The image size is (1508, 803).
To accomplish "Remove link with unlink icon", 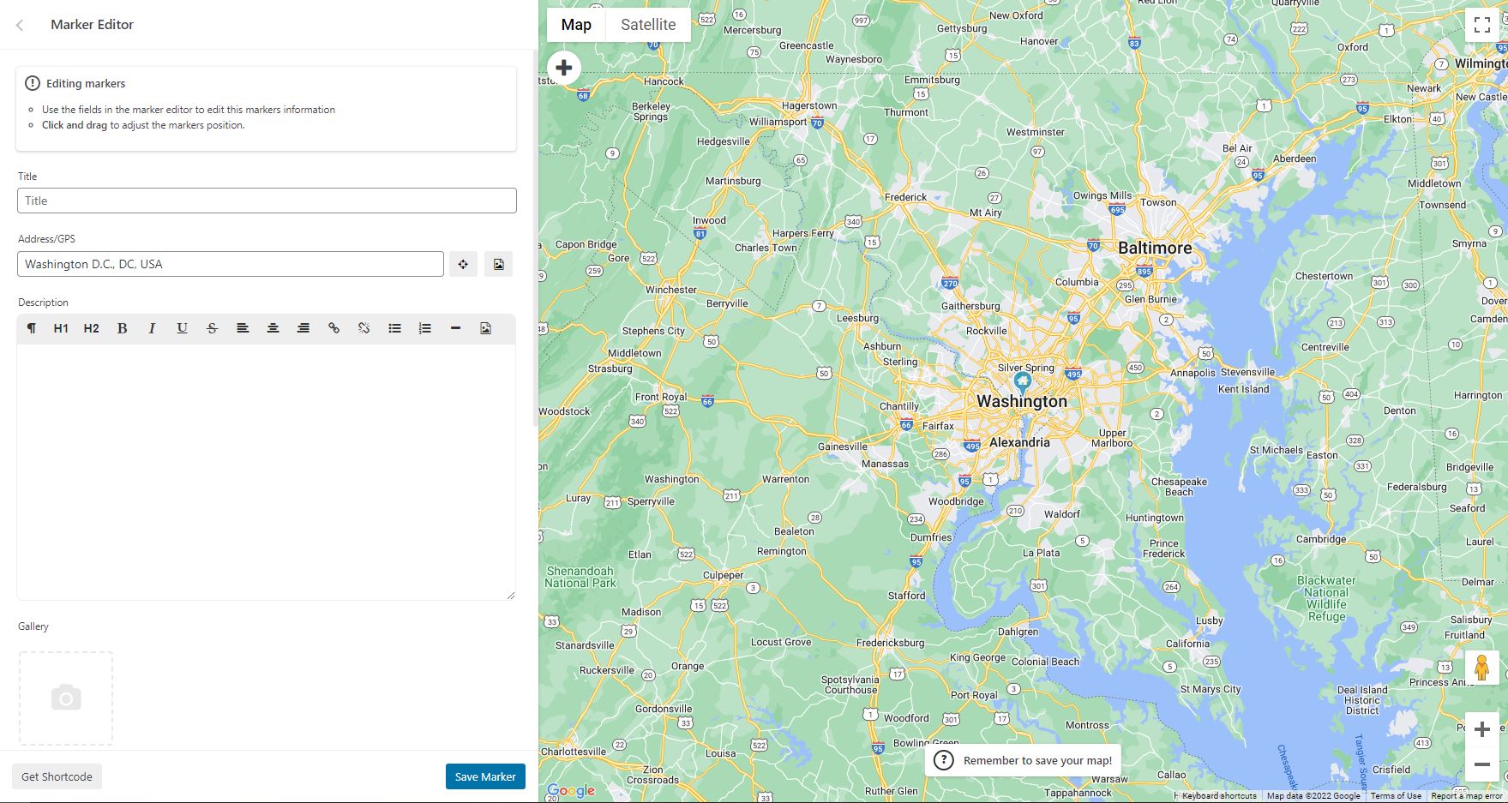I will 363,328.
